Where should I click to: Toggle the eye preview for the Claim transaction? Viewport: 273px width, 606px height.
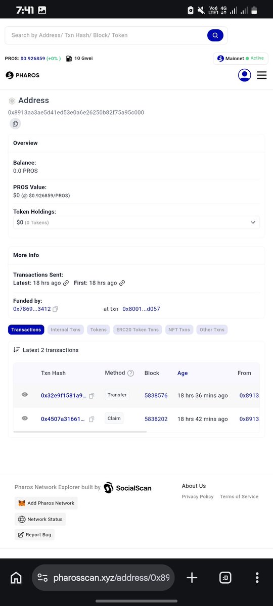pyautogui.click(x=25, y=418)
